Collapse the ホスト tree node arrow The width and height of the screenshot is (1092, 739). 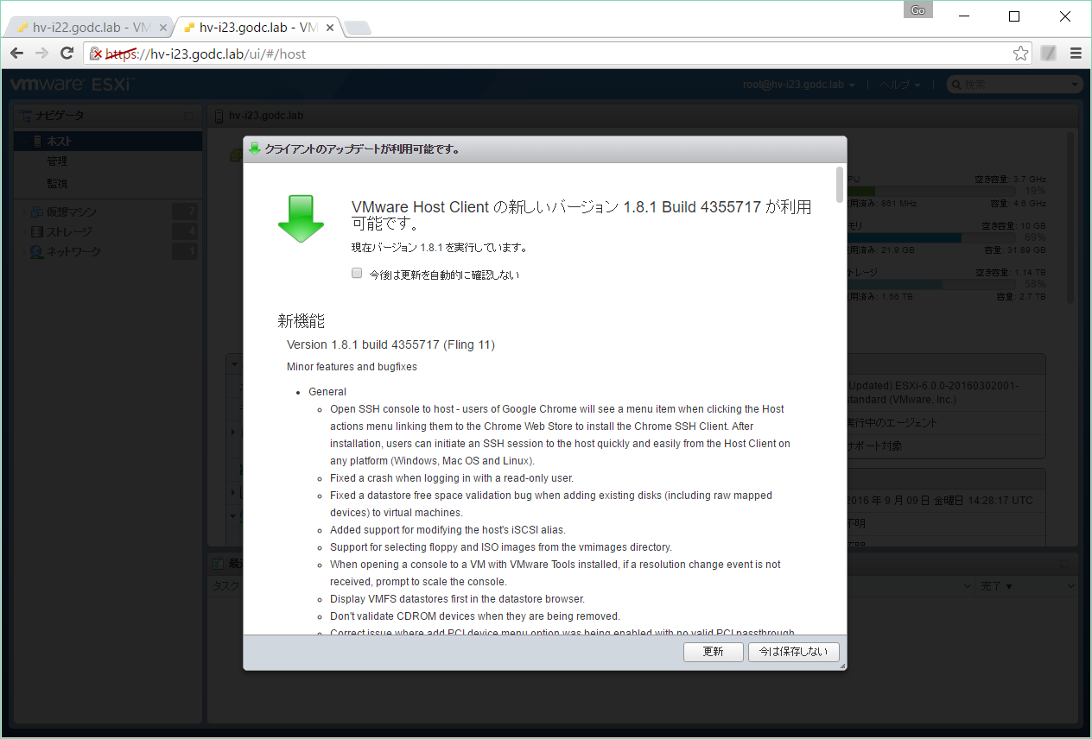click(23, 141)
